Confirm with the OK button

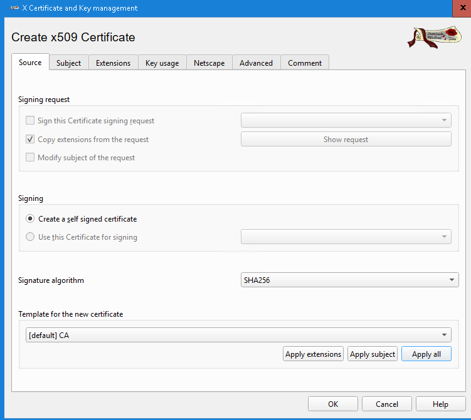coord(333,404)
